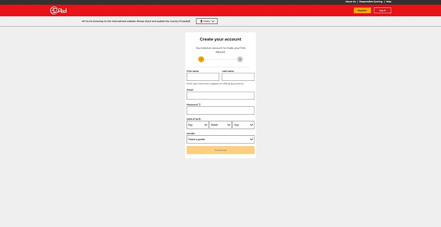
Task: Click the step 2 progress circle
Action: pos(240,59)
